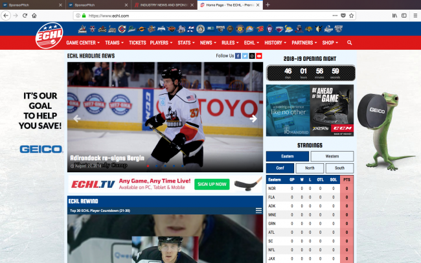The height and width of the screenshot is (263, 421).
Task: Open the Tickets menu item
Action: click(x=137, y=43)
